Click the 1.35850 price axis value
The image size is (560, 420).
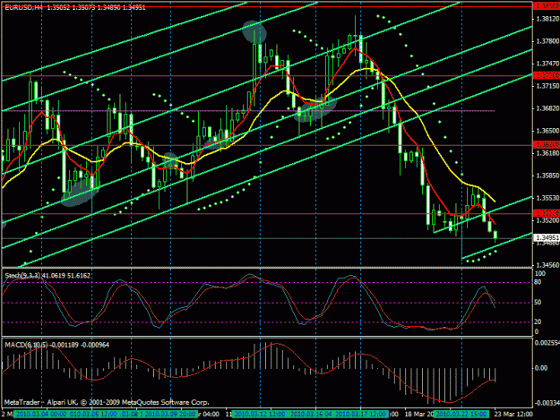coord(546,176)
